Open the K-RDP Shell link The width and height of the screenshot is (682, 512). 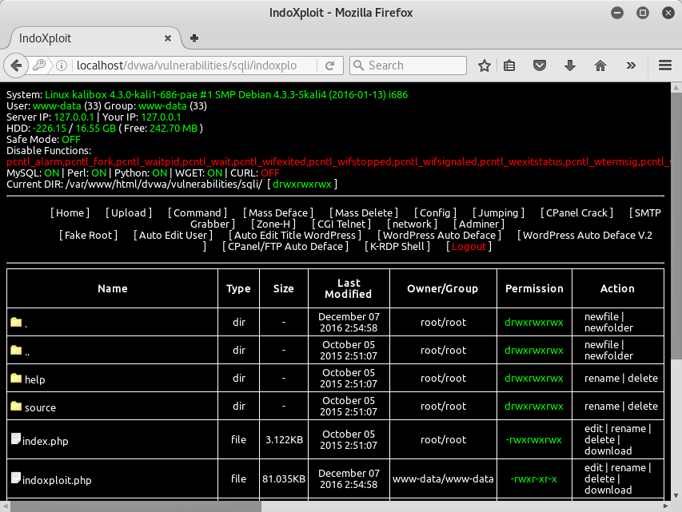[x=397, y=247]
